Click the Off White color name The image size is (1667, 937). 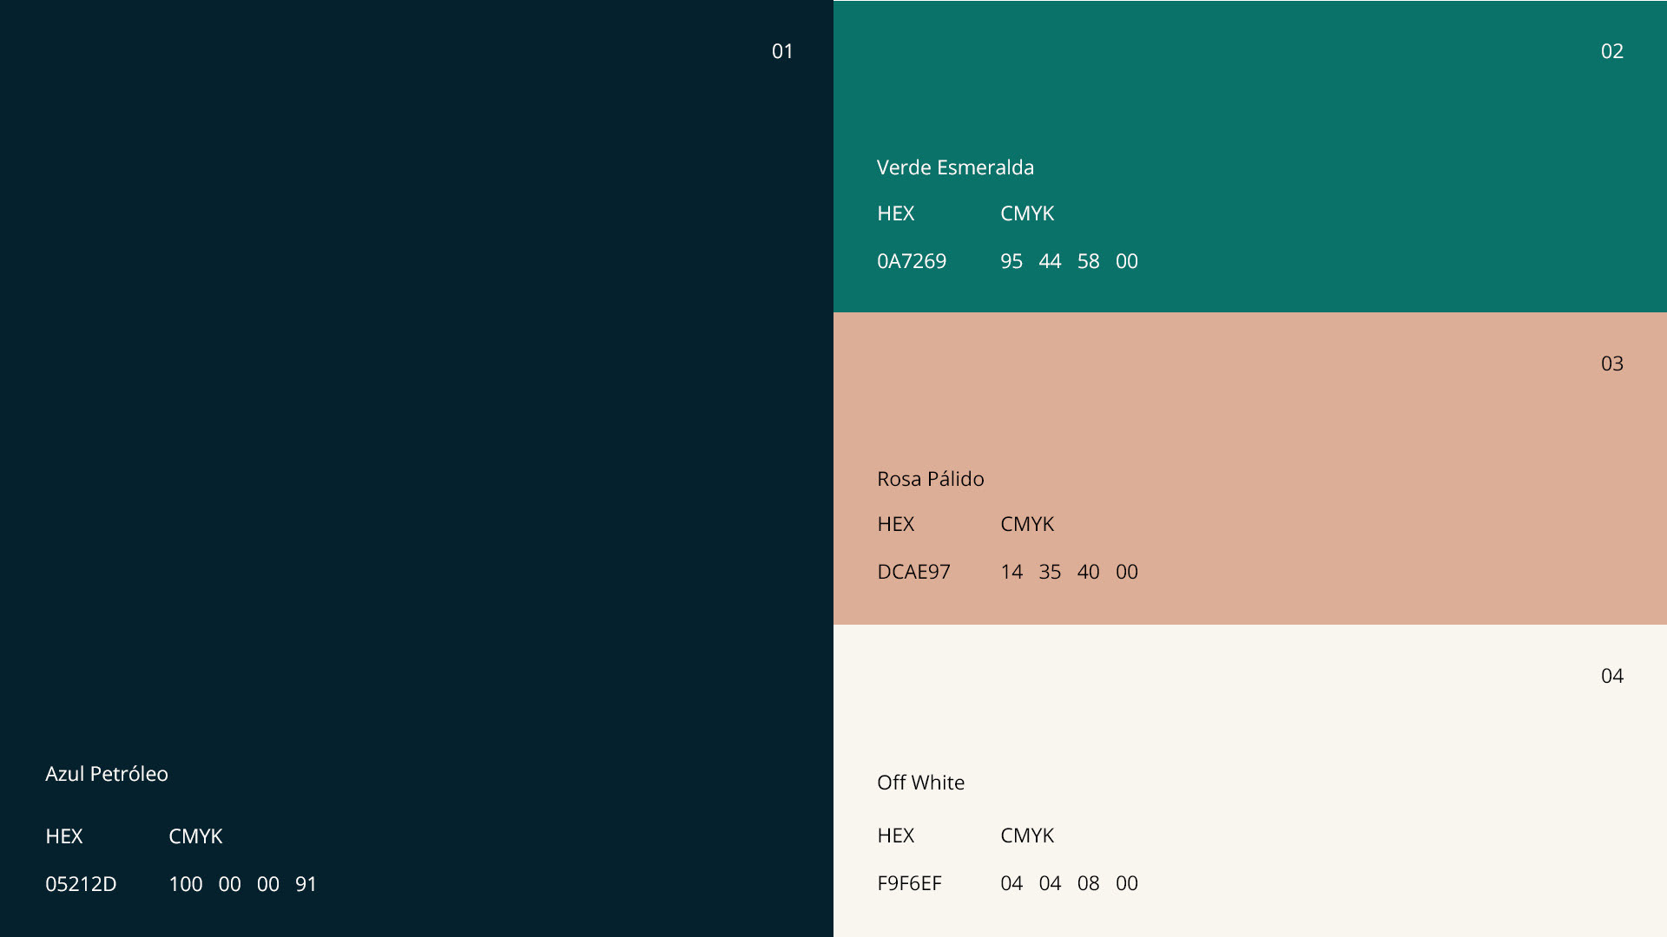[920, 783]
